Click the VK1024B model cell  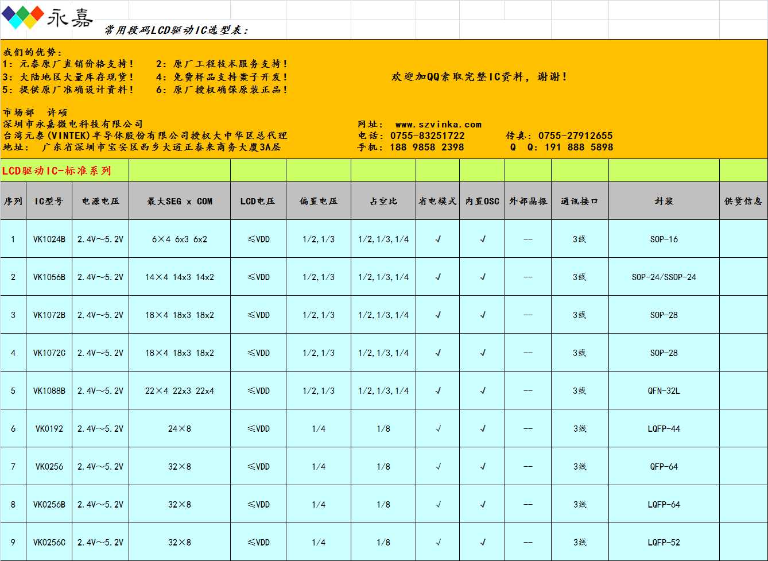coord(49,239)
